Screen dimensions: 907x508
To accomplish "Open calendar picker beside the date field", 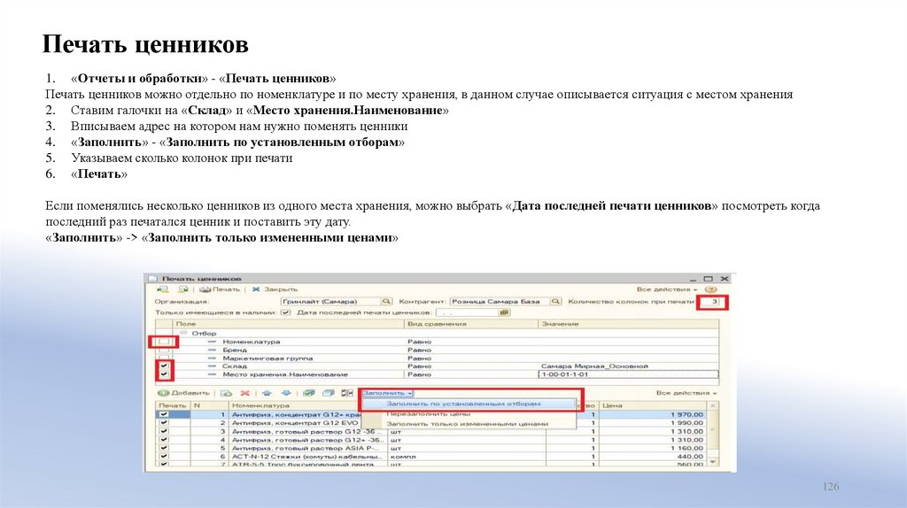I will click(503, 312).
